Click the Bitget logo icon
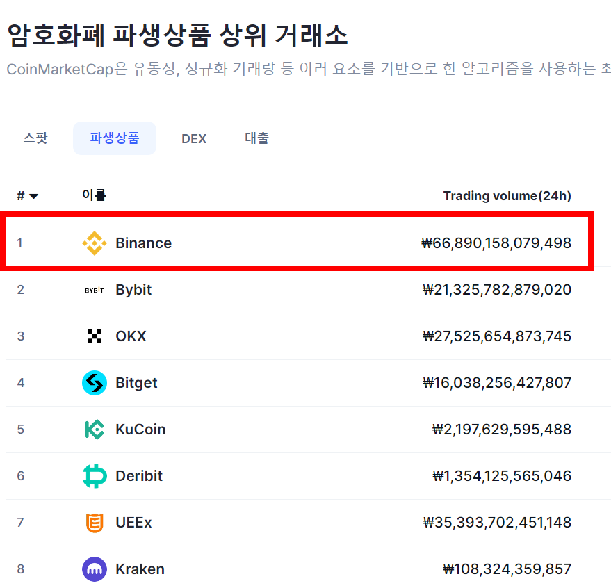The height and width of the screenshot is (588, 611). click(95, 383)
